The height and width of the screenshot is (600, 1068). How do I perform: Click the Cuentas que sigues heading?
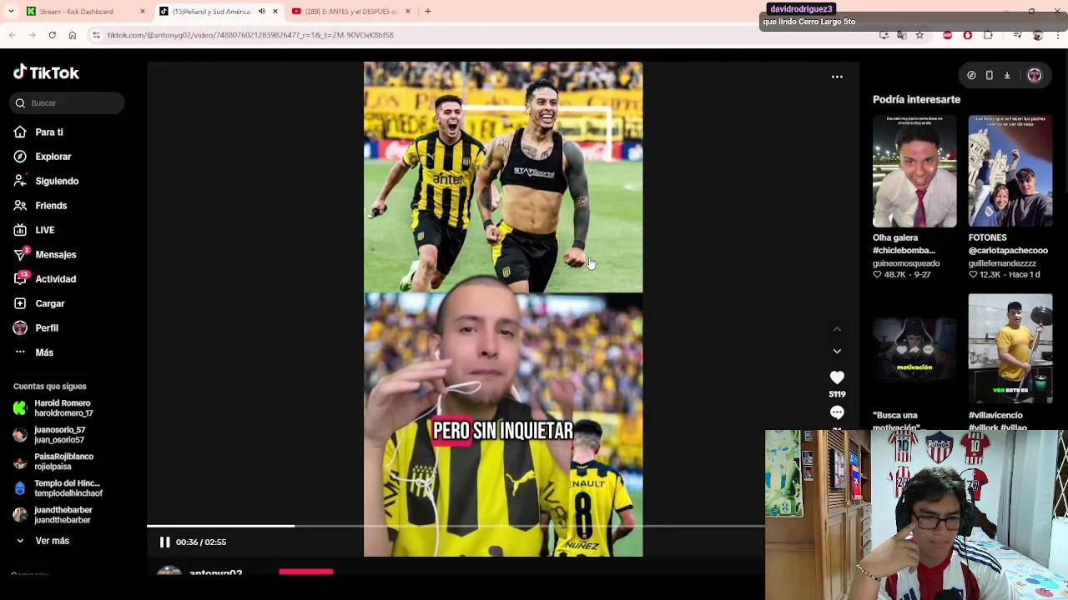50,387
